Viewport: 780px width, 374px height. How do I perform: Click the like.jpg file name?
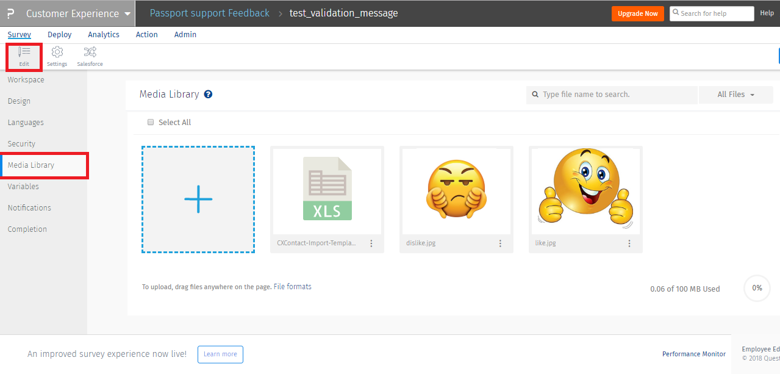546,243
